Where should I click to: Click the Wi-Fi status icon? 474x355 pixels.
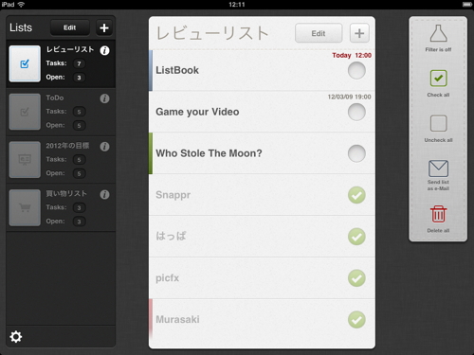[x=21, y=5]
